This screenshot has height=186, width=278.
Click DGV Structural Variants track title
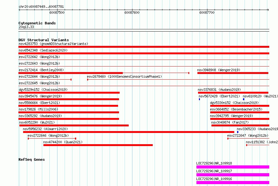pyautogui.click(x=44, y=40)
